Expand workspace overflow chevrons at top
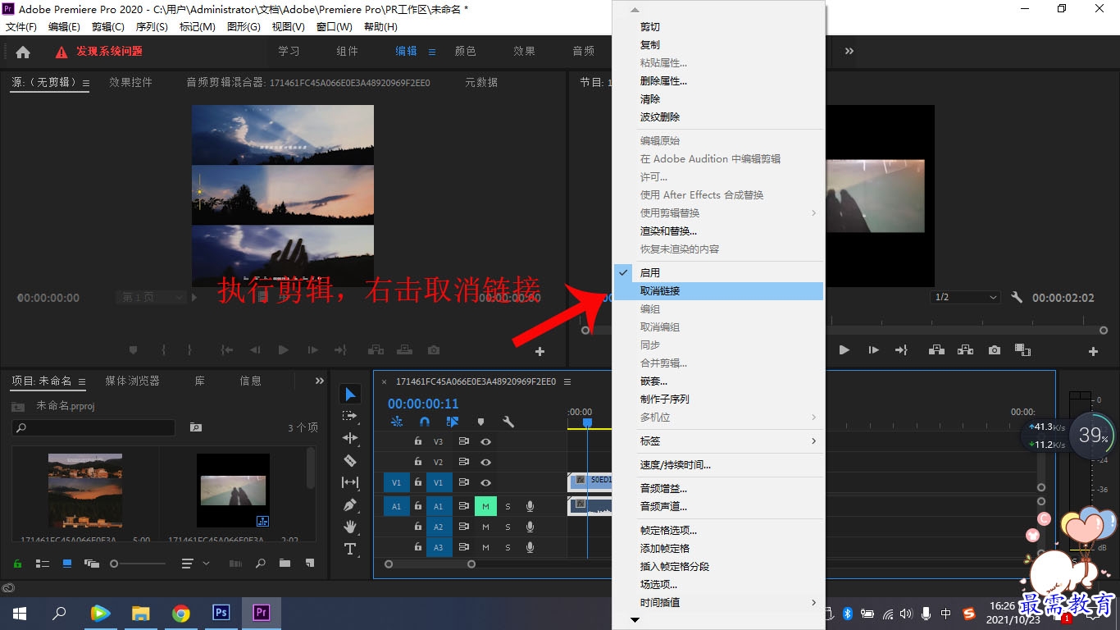The image size is (1120, 630). (849, 51)
